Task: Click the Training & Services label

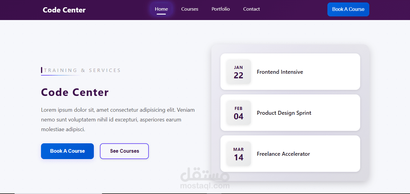Action: click(x=82, y=70)
